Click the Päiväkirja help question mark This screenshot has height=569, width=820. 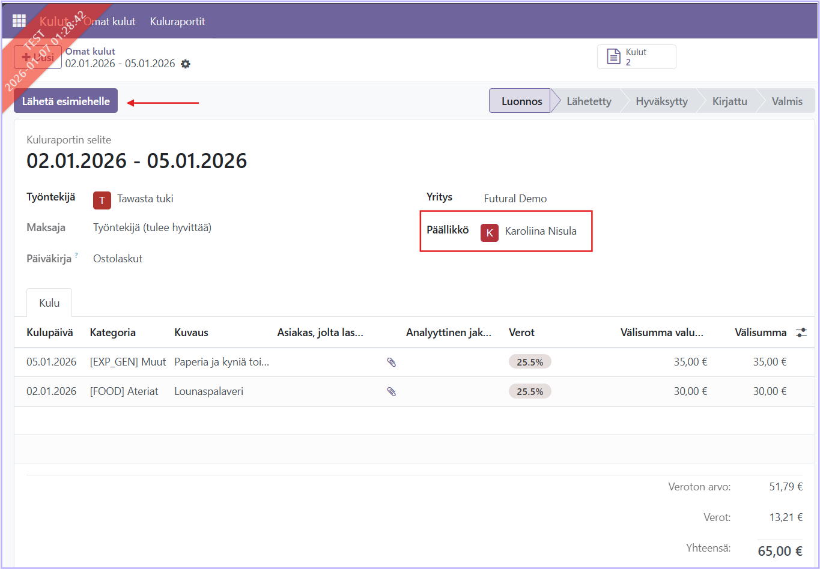(x=76, y=256)
